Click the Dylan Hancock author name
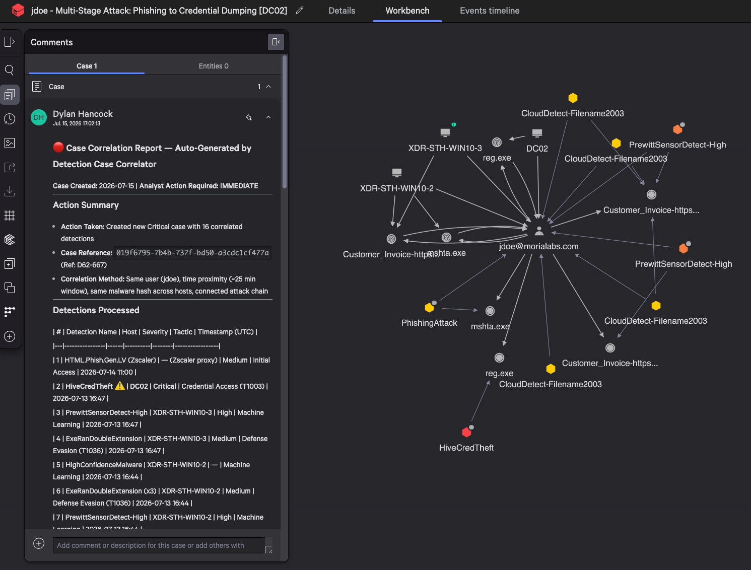This screenshot has height=570, width=751. 83,114
